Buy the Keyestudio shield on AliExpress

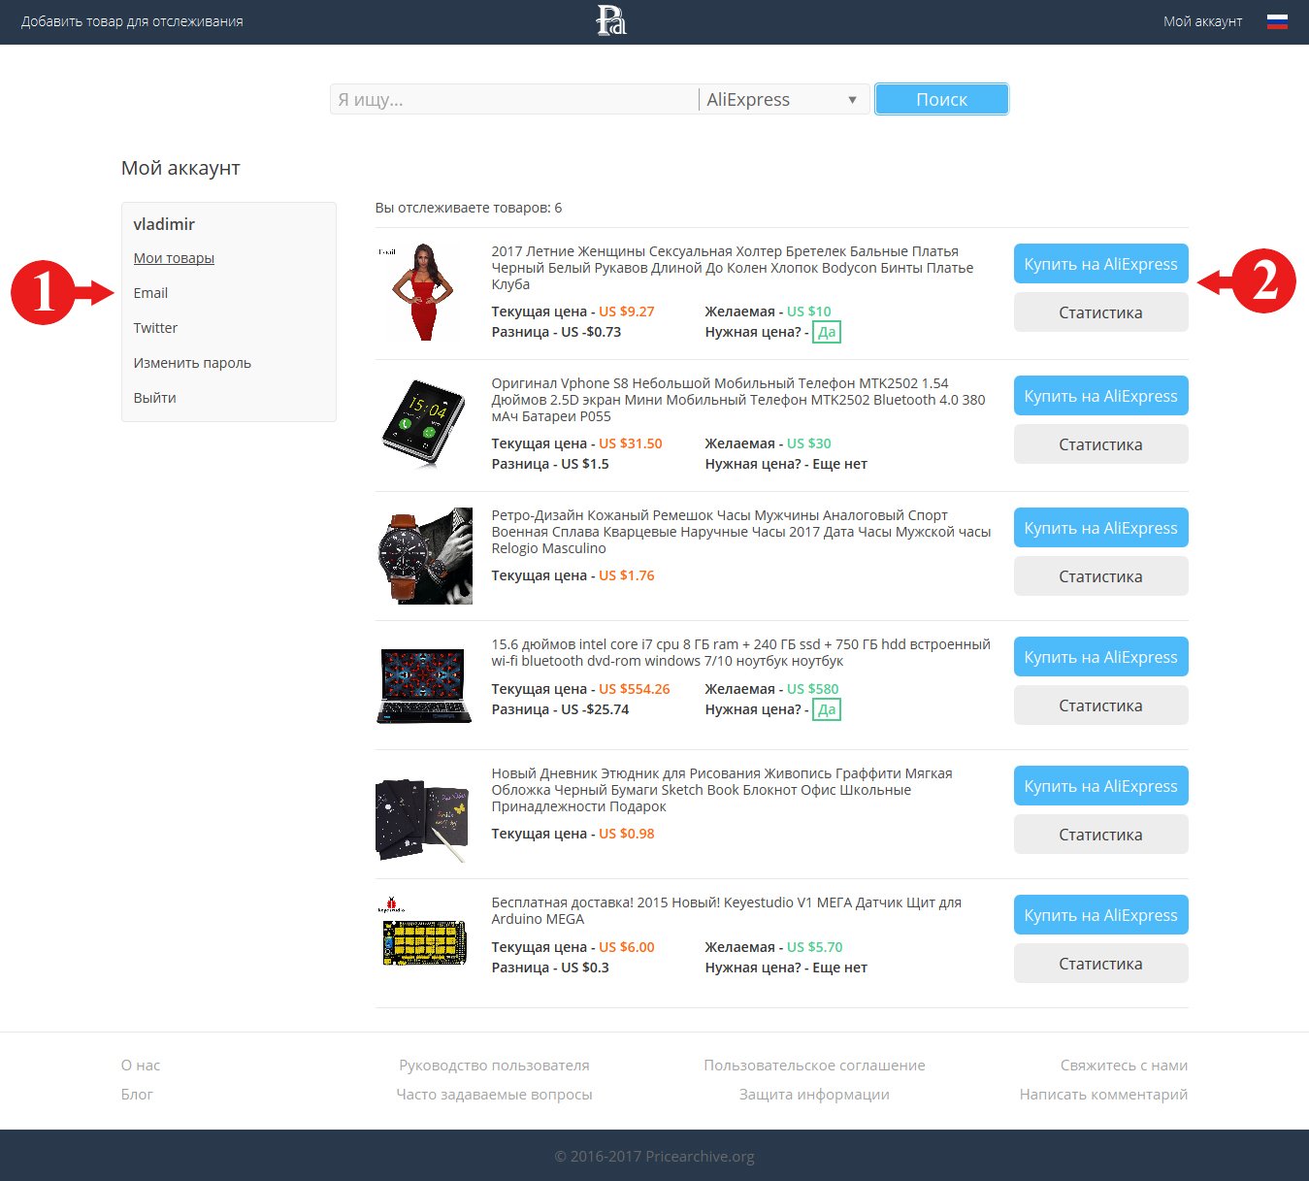1100,915
